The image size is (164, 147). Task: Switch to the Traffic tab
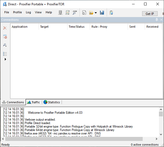34,102
